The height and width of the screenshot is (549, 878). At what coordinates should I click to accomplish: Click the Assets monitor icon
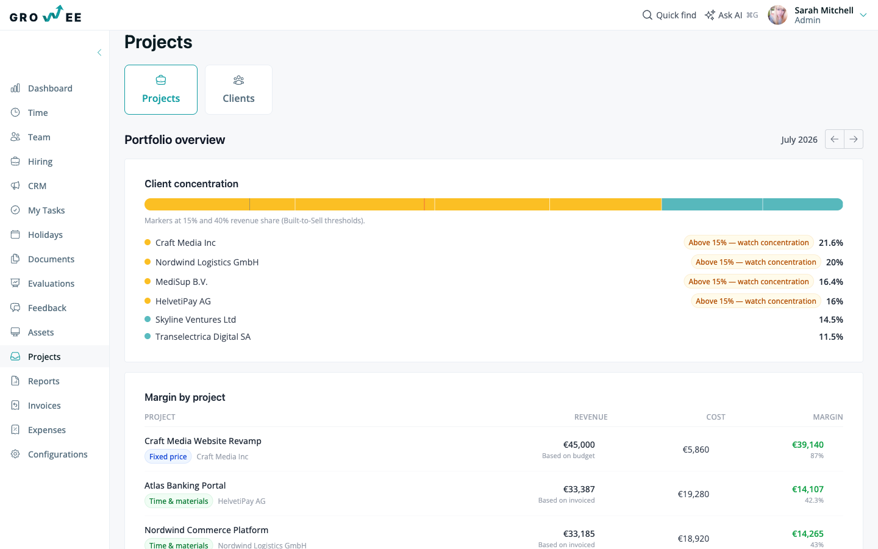pyautogui.click(x=15, y=332)
